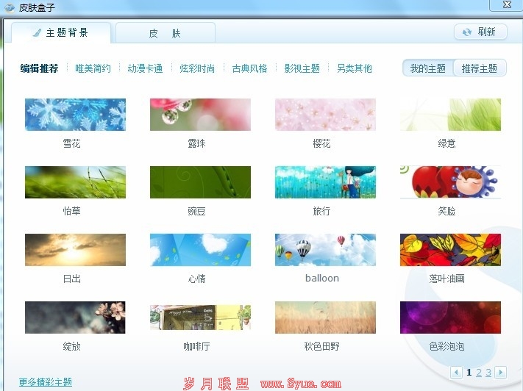Select the 编辑推荐 category
The width and height of the screenshot is (523, 391).
(40, 68)
